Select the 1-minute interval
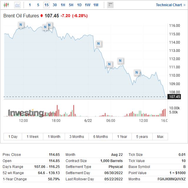The height and width of the screenshot is (188, 188). point(30,5)
